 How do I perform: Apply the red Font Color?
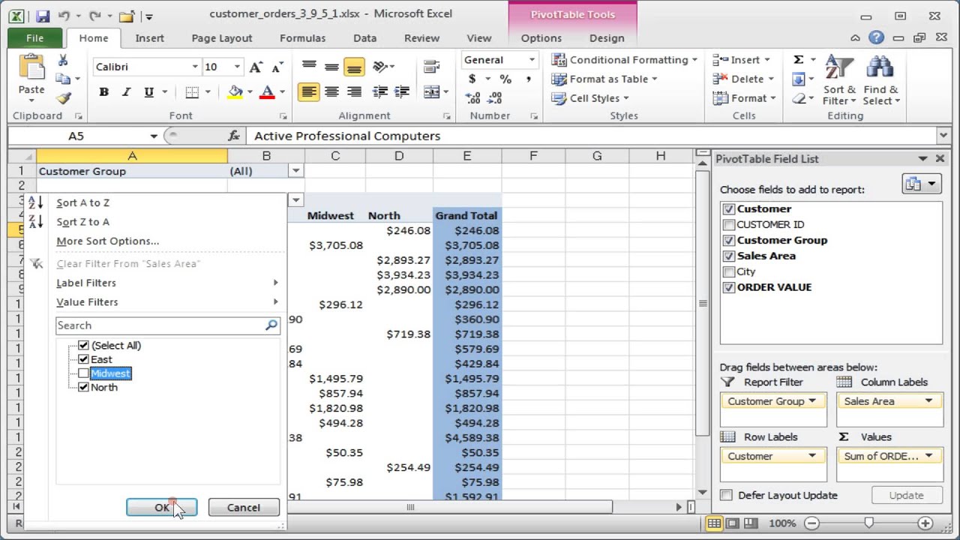267,92
